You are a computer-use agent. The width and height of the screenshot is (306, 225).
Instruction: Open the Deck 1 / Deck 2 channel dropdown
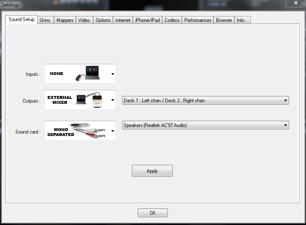[205, 101]
